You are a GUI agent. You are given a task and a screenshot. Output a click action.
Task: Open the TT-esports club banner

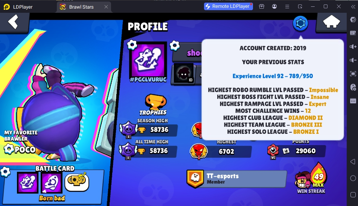(236, 179)
